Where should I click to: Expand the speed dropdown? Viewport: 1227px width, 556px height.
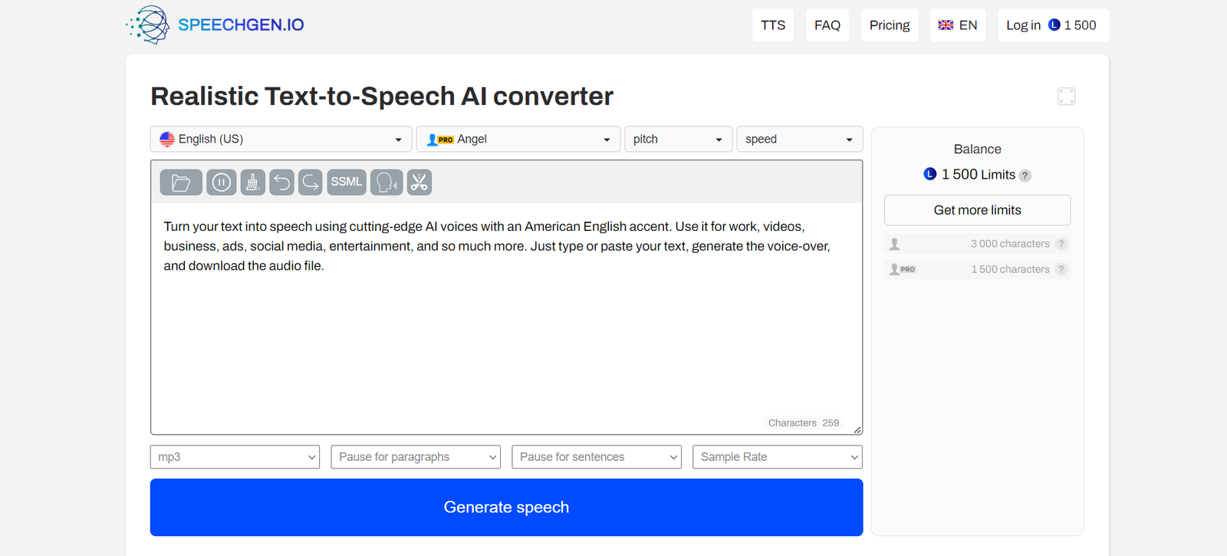point(799,139)
